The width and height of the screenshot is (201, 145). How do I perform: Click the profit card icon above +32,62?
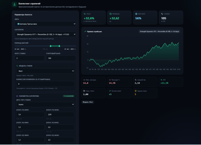[111, 14]
